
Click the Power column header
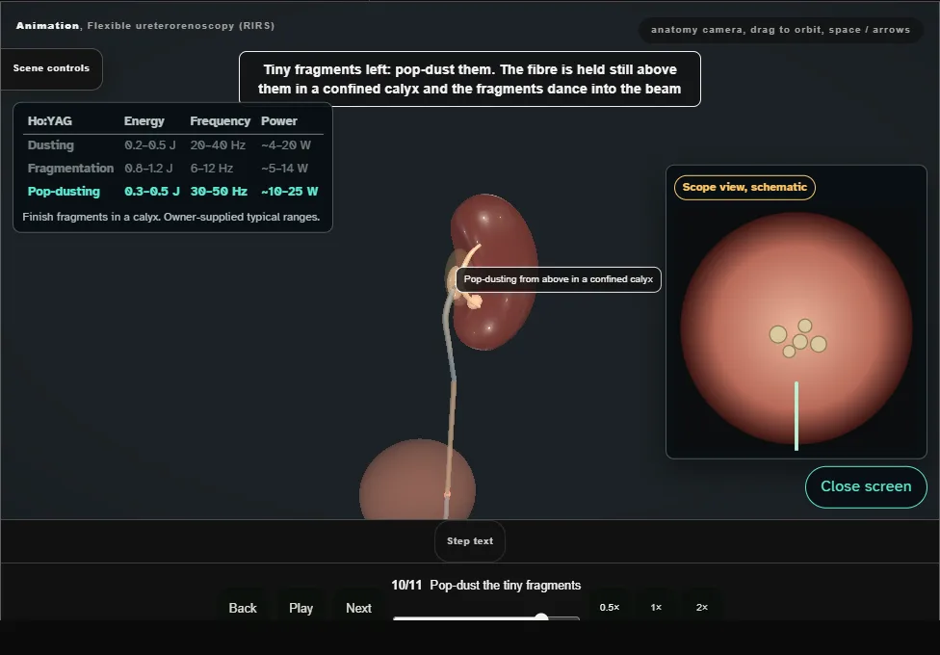tap(278, 121)
